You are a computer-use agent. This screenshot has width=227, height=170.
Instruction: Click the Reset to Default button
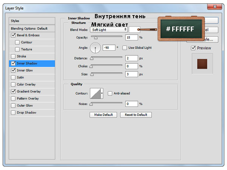136,115
